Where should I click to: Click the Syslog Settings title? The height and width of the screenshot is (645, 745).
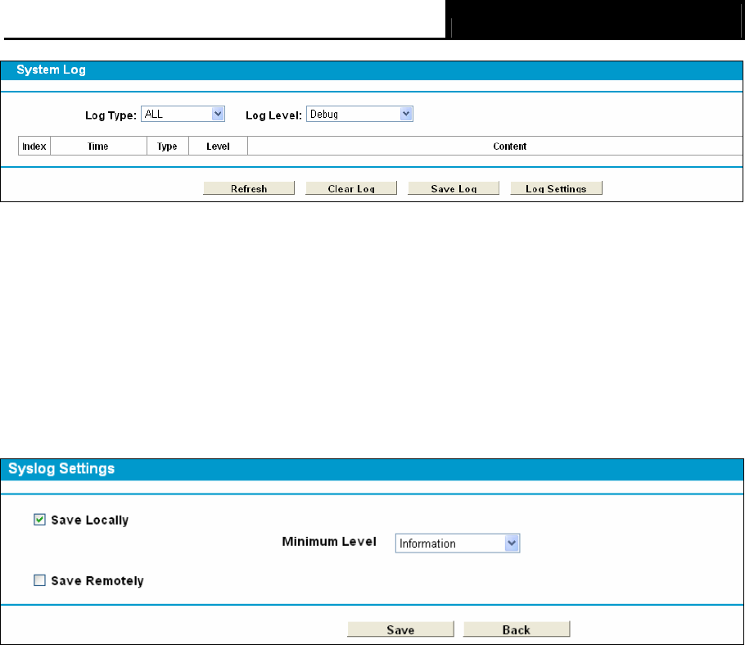tap(61, 469)
